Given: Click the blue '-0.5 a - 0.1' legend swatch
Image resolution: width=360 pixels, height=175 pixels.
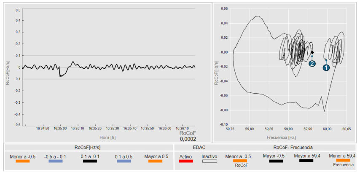Looking at the screenshot, I should (56, 161).
